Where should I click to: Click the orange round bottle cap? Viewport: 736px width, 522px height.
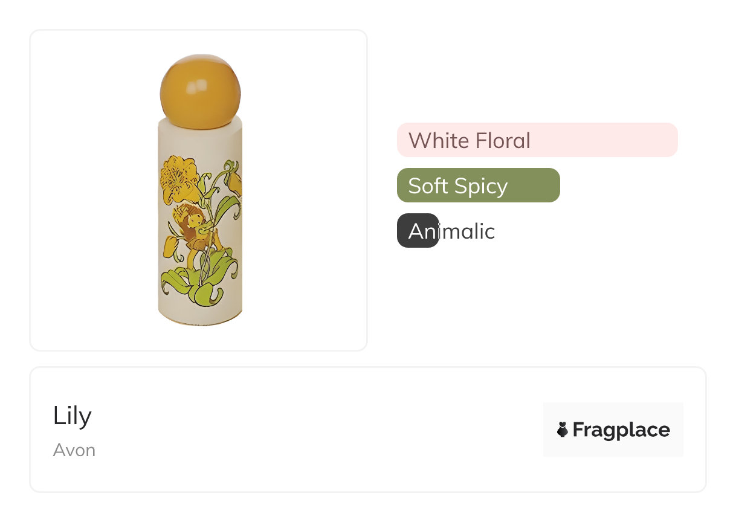coord(200,91)
